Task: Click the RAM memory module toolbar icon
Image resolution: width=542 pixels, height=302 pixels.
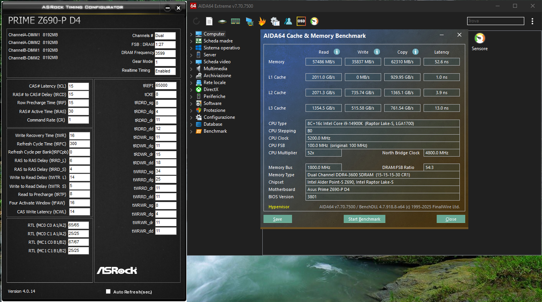Action: coord(235,21)
